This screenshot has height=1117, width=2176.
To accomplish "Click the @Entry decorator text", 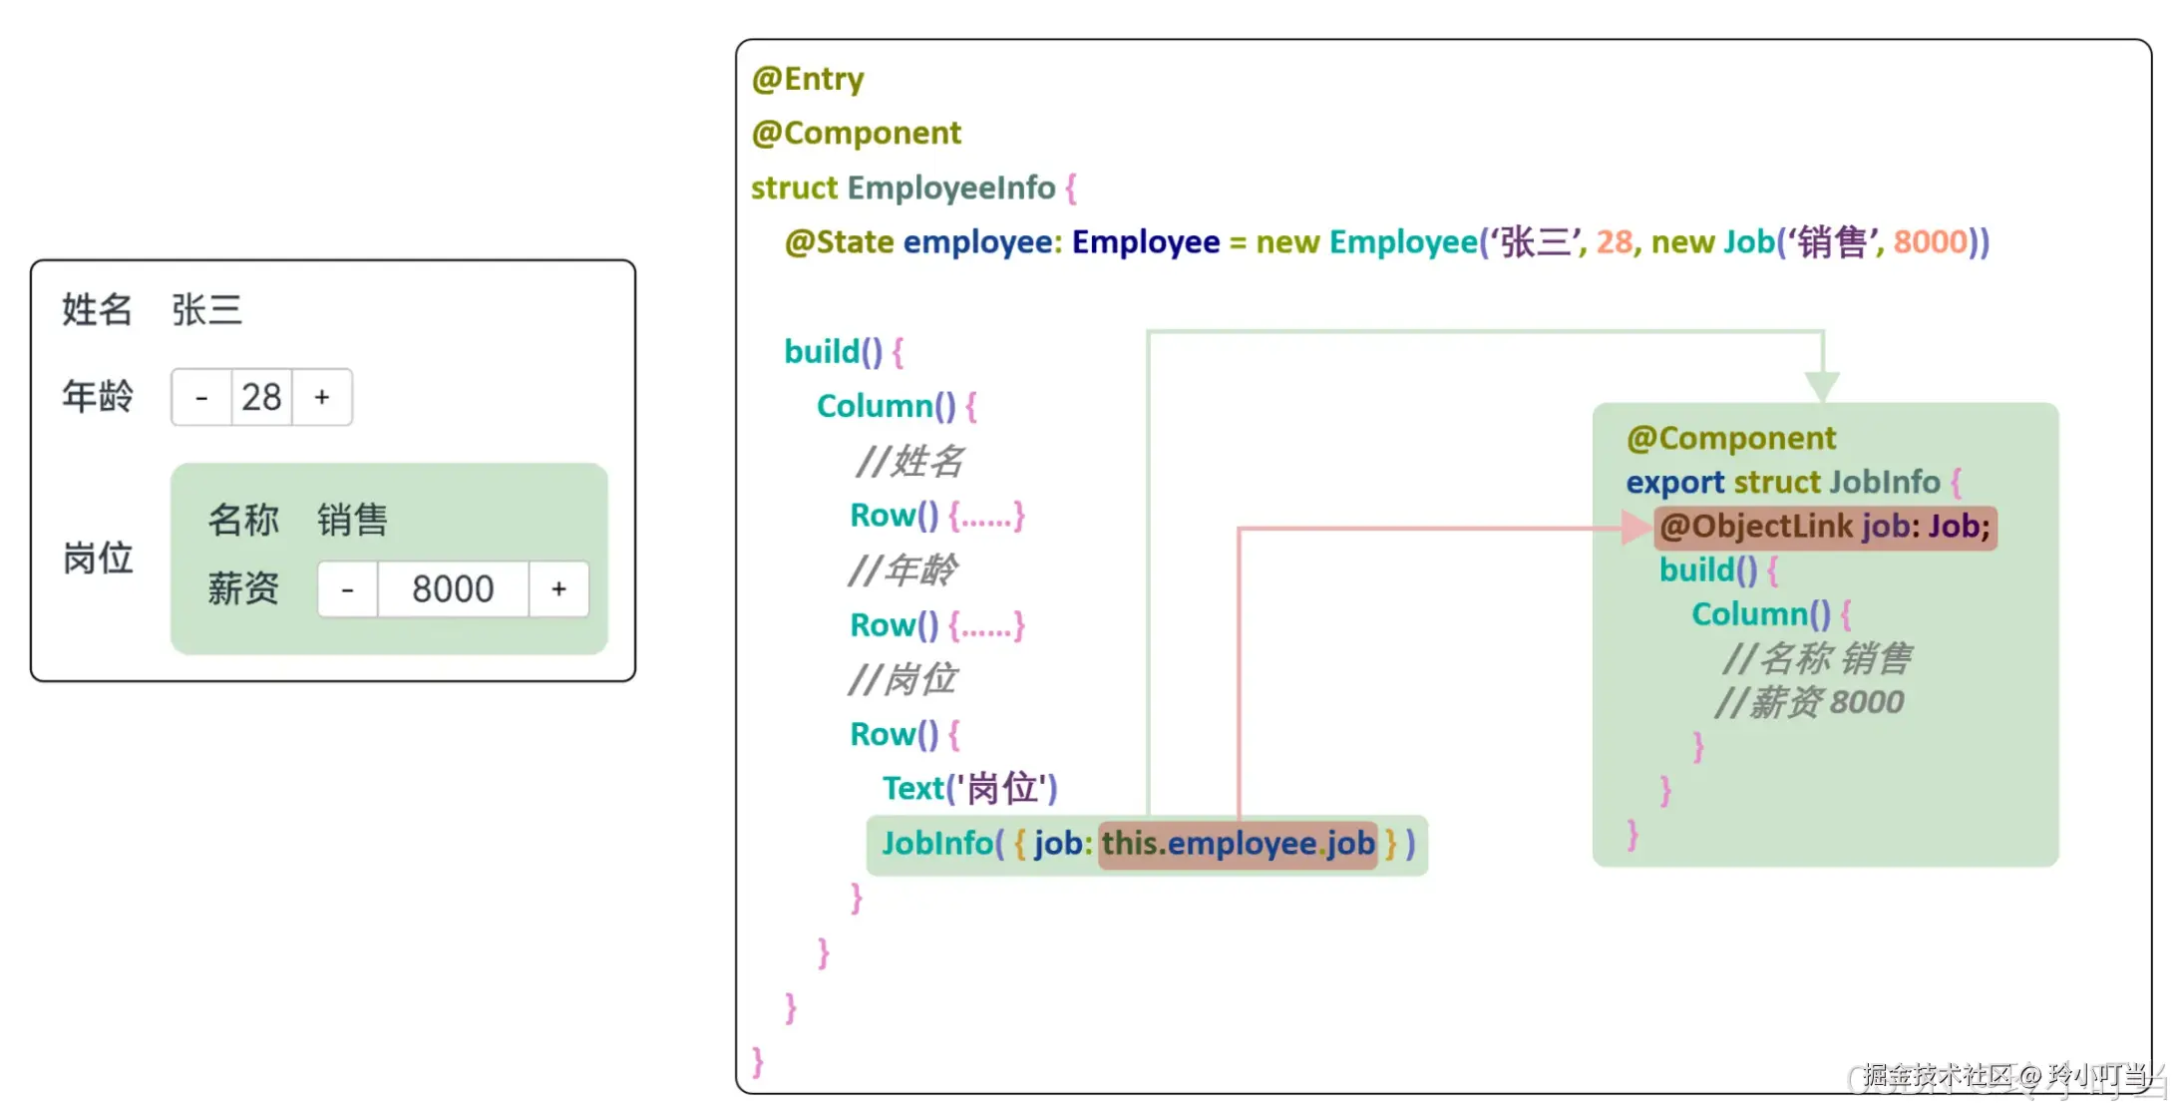I will tap(808, 79).
